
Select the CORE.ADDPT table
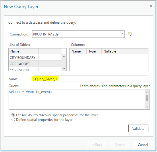(x=35, y=64)
